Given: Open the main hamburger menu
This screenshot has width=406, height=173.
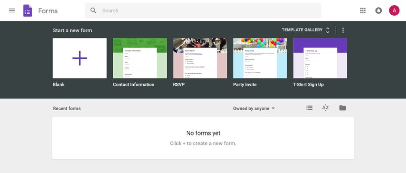Looking at the screenshot, I should (x=12, y=10).
